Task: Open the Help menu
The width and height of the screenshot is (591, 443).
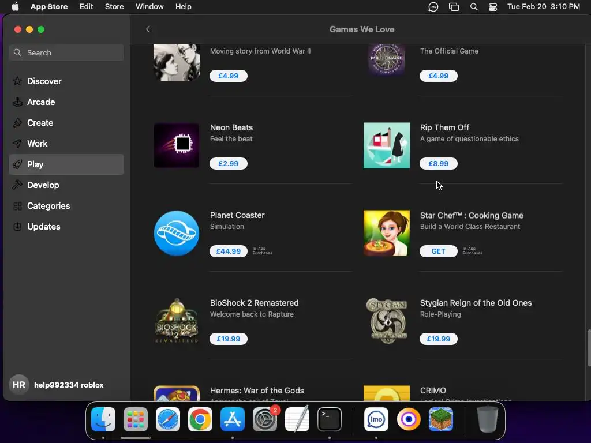Action: [183, 7]
